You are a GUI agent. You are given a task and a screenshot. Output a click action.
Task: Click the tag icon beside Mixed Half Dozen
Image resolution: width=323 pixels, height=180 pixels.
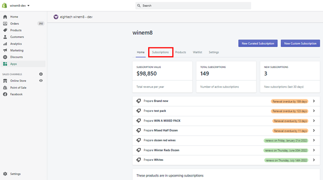pyautogui.click(x=138, y=131)
